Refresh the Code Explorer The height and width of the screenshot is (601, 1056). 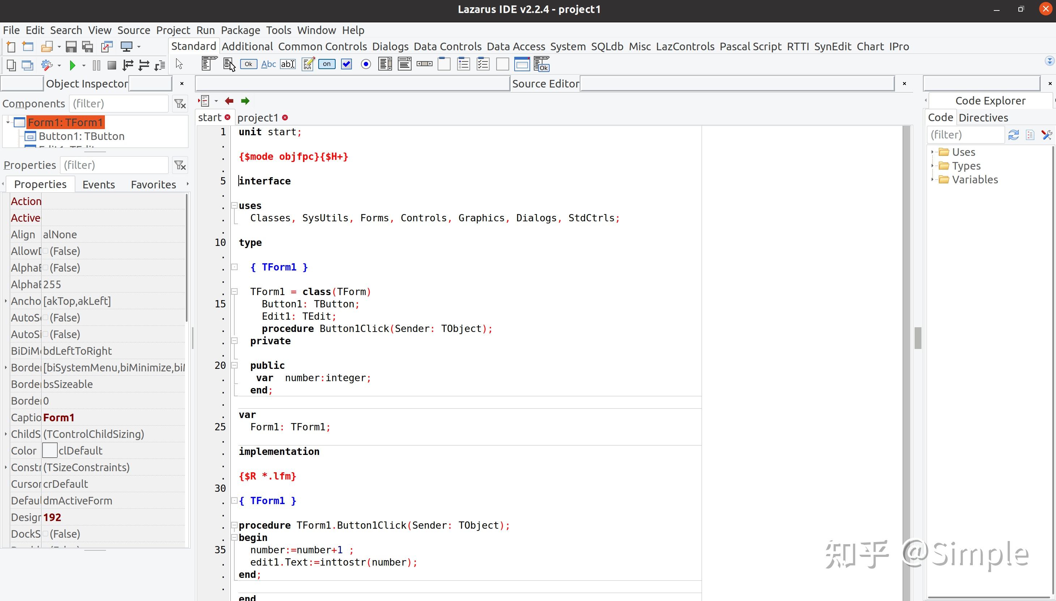[x=1013, y=135]
